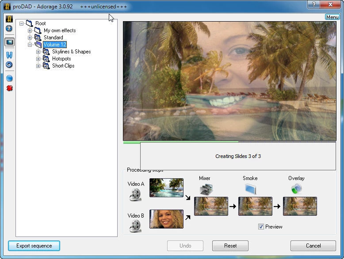Click the Overlay step icon
The width and height of the screenshot is (344, 259).
tap(296, 189)
